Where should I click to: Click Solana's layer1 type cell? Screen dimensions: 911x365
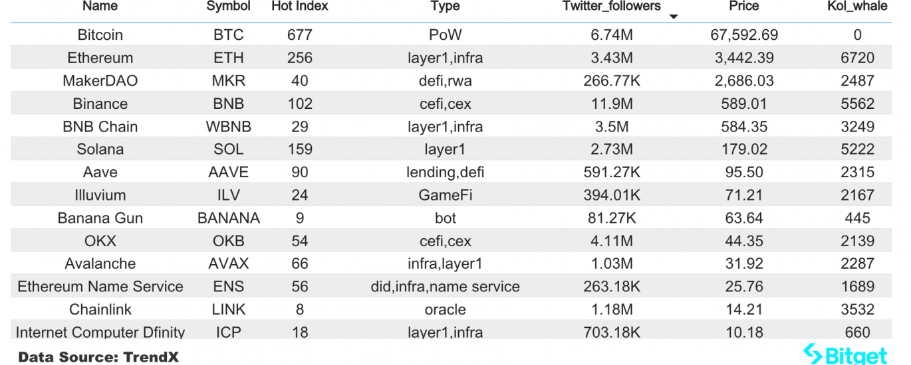point(445,149)
